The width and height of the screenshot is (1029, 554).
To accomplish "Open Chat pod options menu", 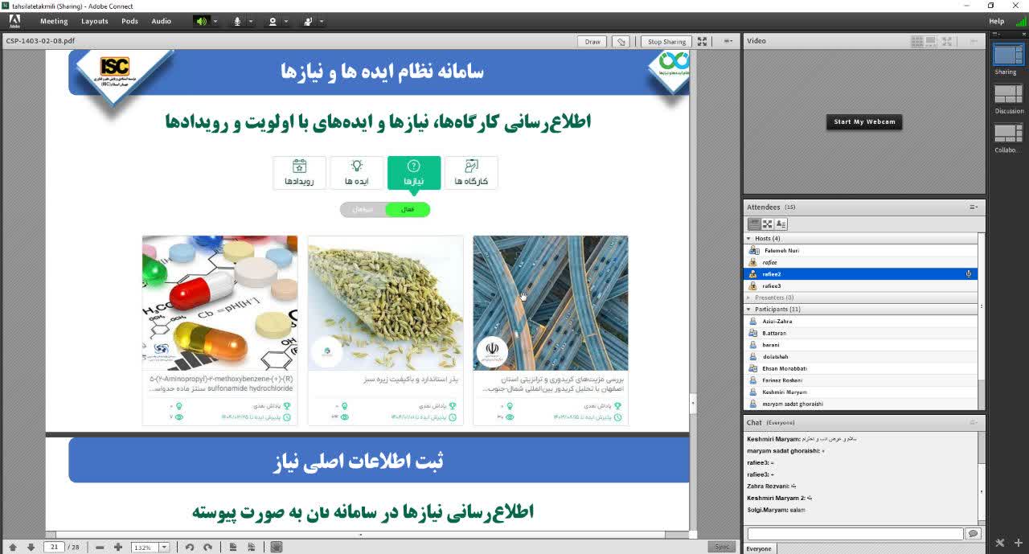I will 973,422.
